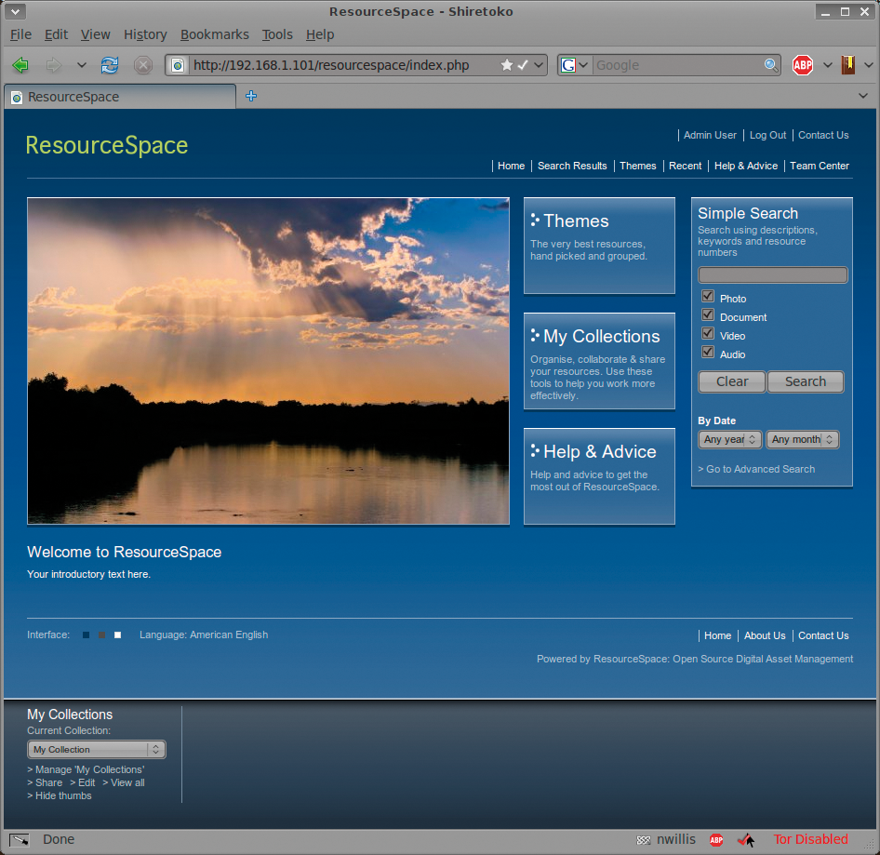This screenshot has width=880, height=855.
Task: Toggle the Audio checkbox
Action: coord(708,352)
